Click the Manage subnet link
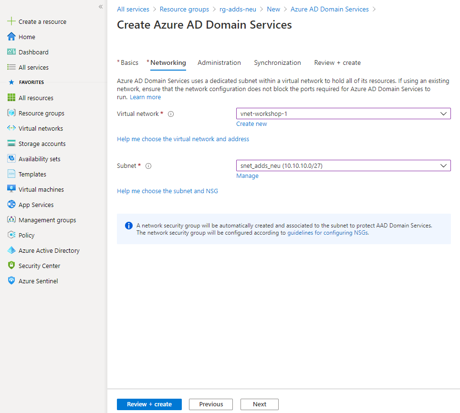 coord(247,176)
